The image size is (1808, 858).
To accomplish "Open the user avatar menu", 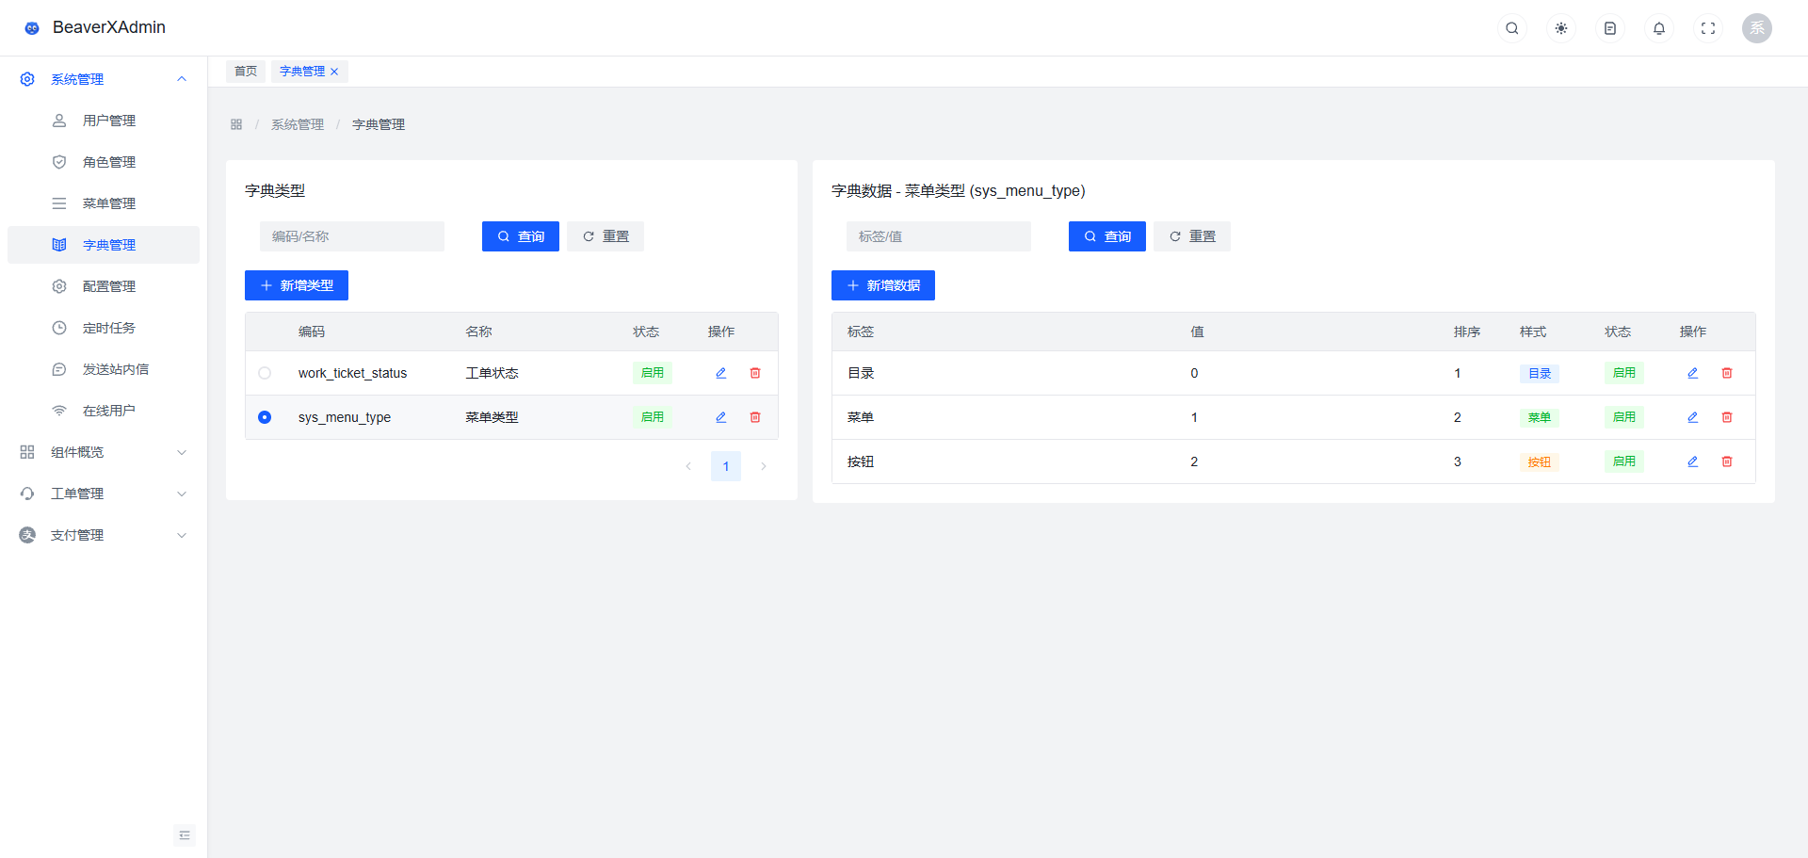I will tap(1757, 28).
